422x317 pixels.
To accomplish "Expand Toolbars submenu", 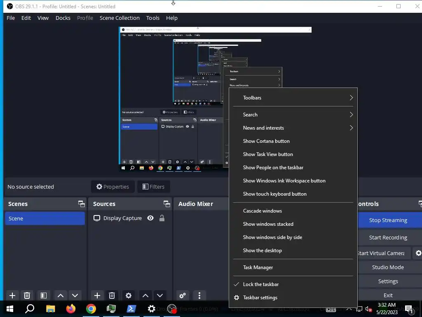I will 293,97.
